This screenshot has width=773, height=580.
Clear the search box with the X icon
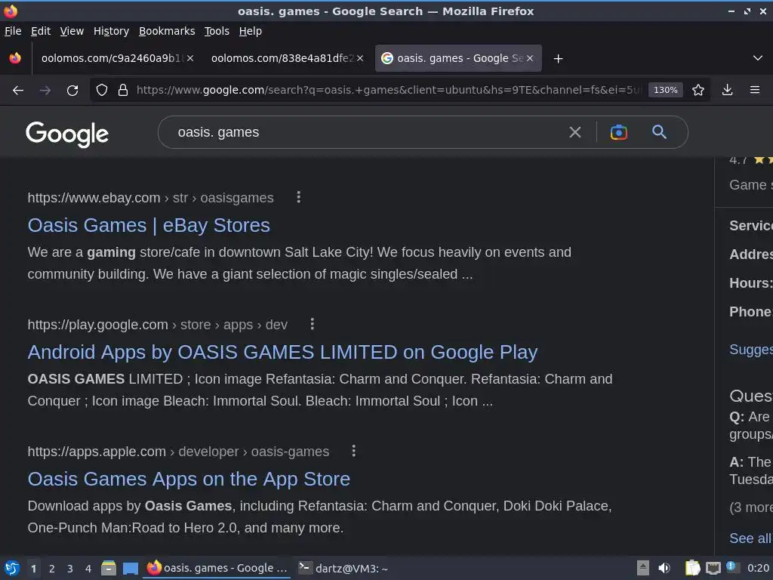pyautogui.click(x=574, y=132)
